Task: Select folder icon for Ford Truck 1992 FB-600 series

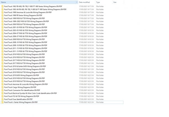Action: 3,6
